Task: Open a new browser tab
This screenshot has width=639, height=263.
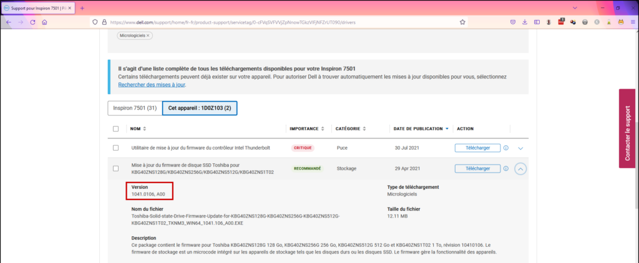Action: (x=82, y=8)
